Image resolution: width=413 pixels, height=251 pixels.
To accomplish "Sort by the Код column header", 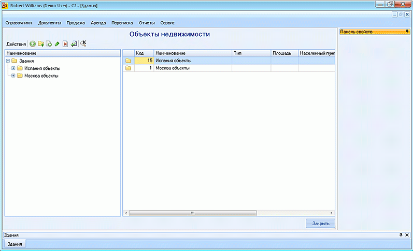I will pos(144,53).
